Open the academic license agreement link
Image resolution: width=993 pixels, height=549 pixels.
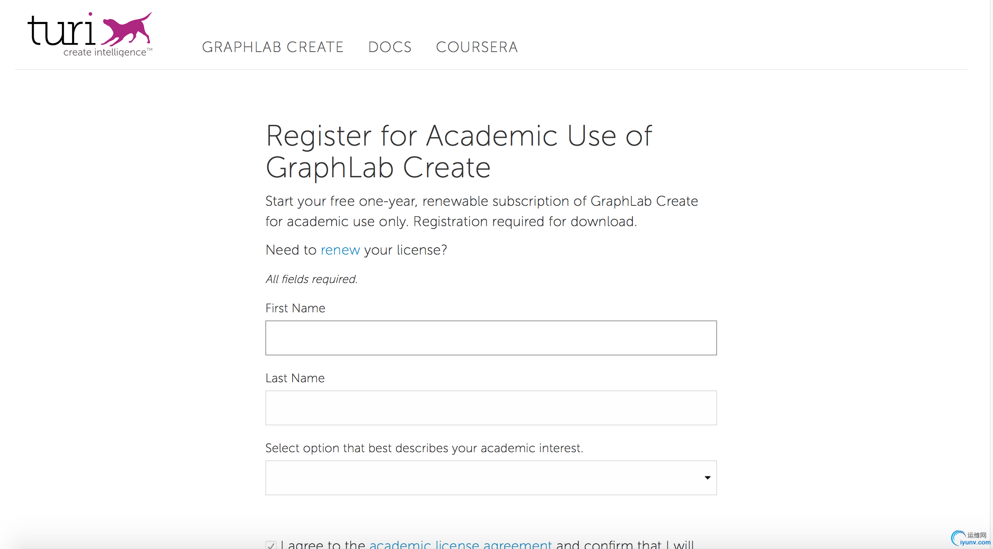pyautogui.click(x=460, y=544)
